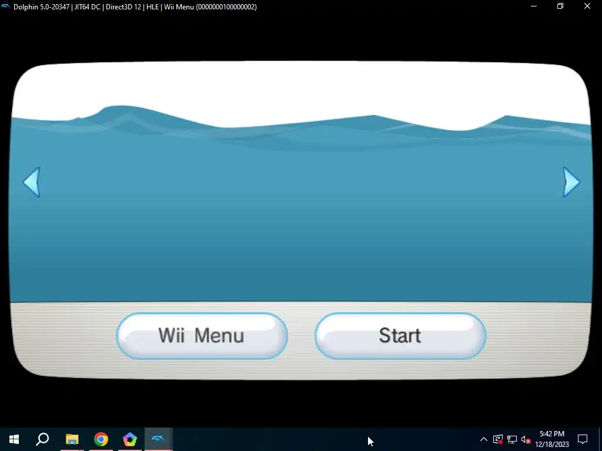Minimize the Dolphin window
602x451 pixels.
(534, 6)
